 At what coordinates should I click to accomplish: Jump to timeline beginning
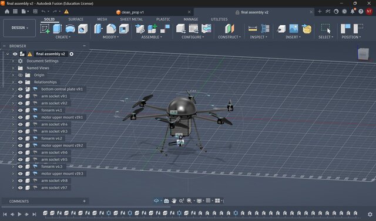coord(5,215)
